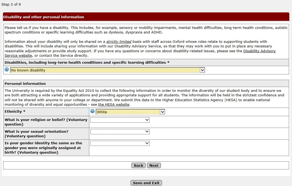Click the Save and Exit button
292x186 pixels.
pos(146,183)
